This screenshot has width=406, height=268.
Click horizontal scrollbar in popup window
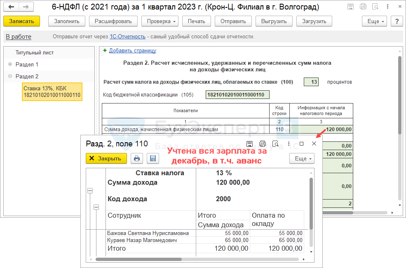(138, 259)
